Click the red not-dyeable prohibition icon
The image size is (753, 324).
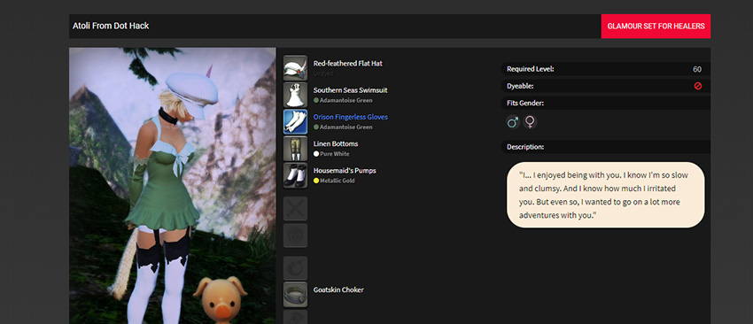698,86
